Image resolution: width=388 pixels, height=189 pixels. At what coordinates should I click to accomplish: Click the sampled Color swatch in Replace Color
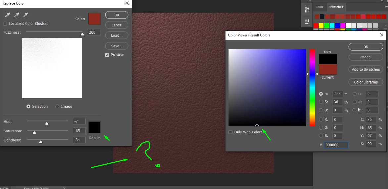(x=95, y=19)
